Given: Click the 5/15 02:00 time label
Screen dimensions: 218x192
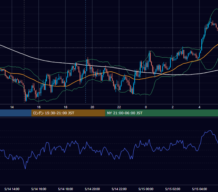Looking at the screenshot, I should [173, 189].
